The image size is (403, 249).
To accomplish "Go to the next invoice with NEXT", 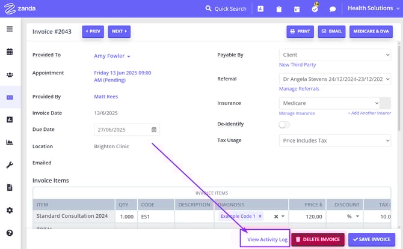I will click(x=119, y=31).
